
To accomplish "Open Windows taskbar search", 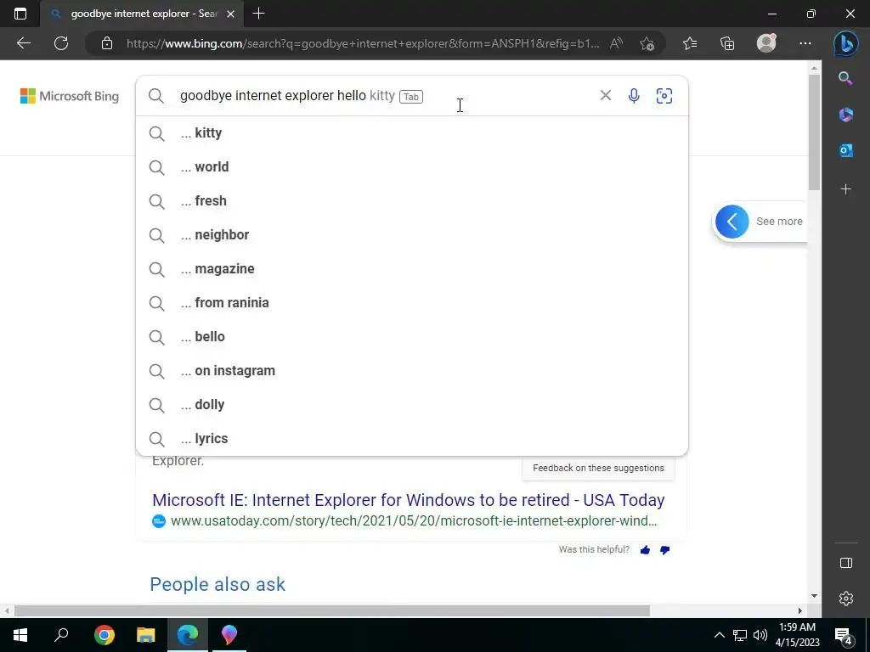I will 61,635.
